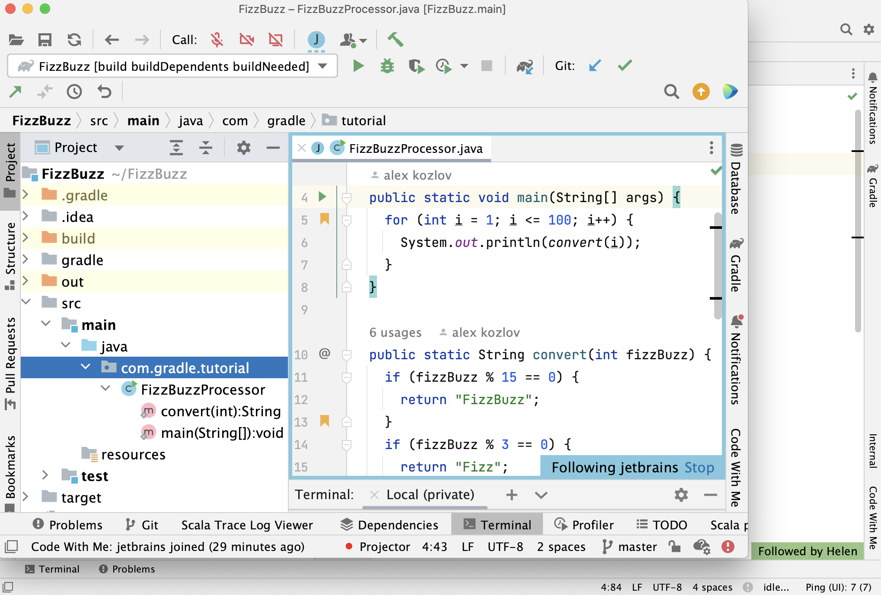Save all with the floppy disk icon
The width and height of the screenshot is (881, 595).
coord(45,40)
